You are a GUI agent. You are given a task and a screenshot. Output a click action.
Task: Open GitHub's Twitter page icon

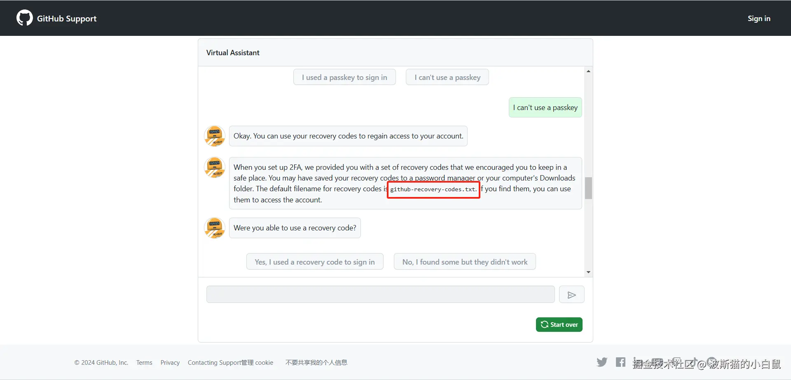pyautogui.click(x=602, y=362)
